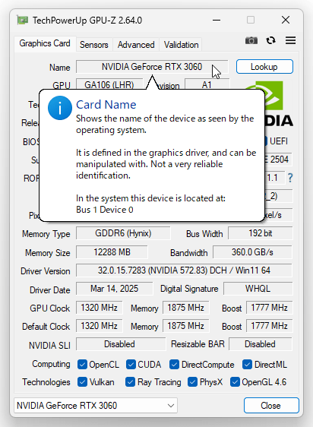313x427 pixels.
Task: Click 'Bus 1 Device 0' text in tooltip
Action: coord(105,210)
